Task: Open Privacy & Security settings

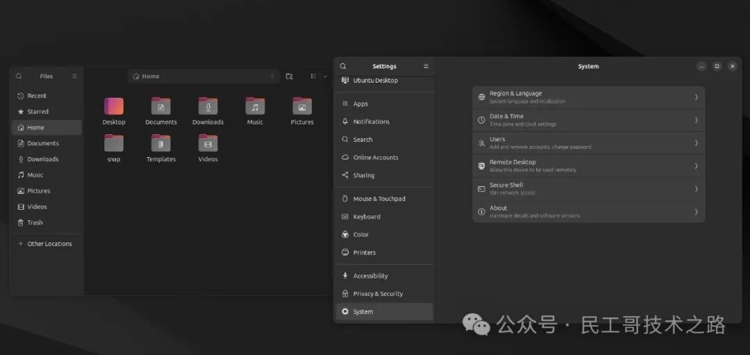Action: (385, 294)
